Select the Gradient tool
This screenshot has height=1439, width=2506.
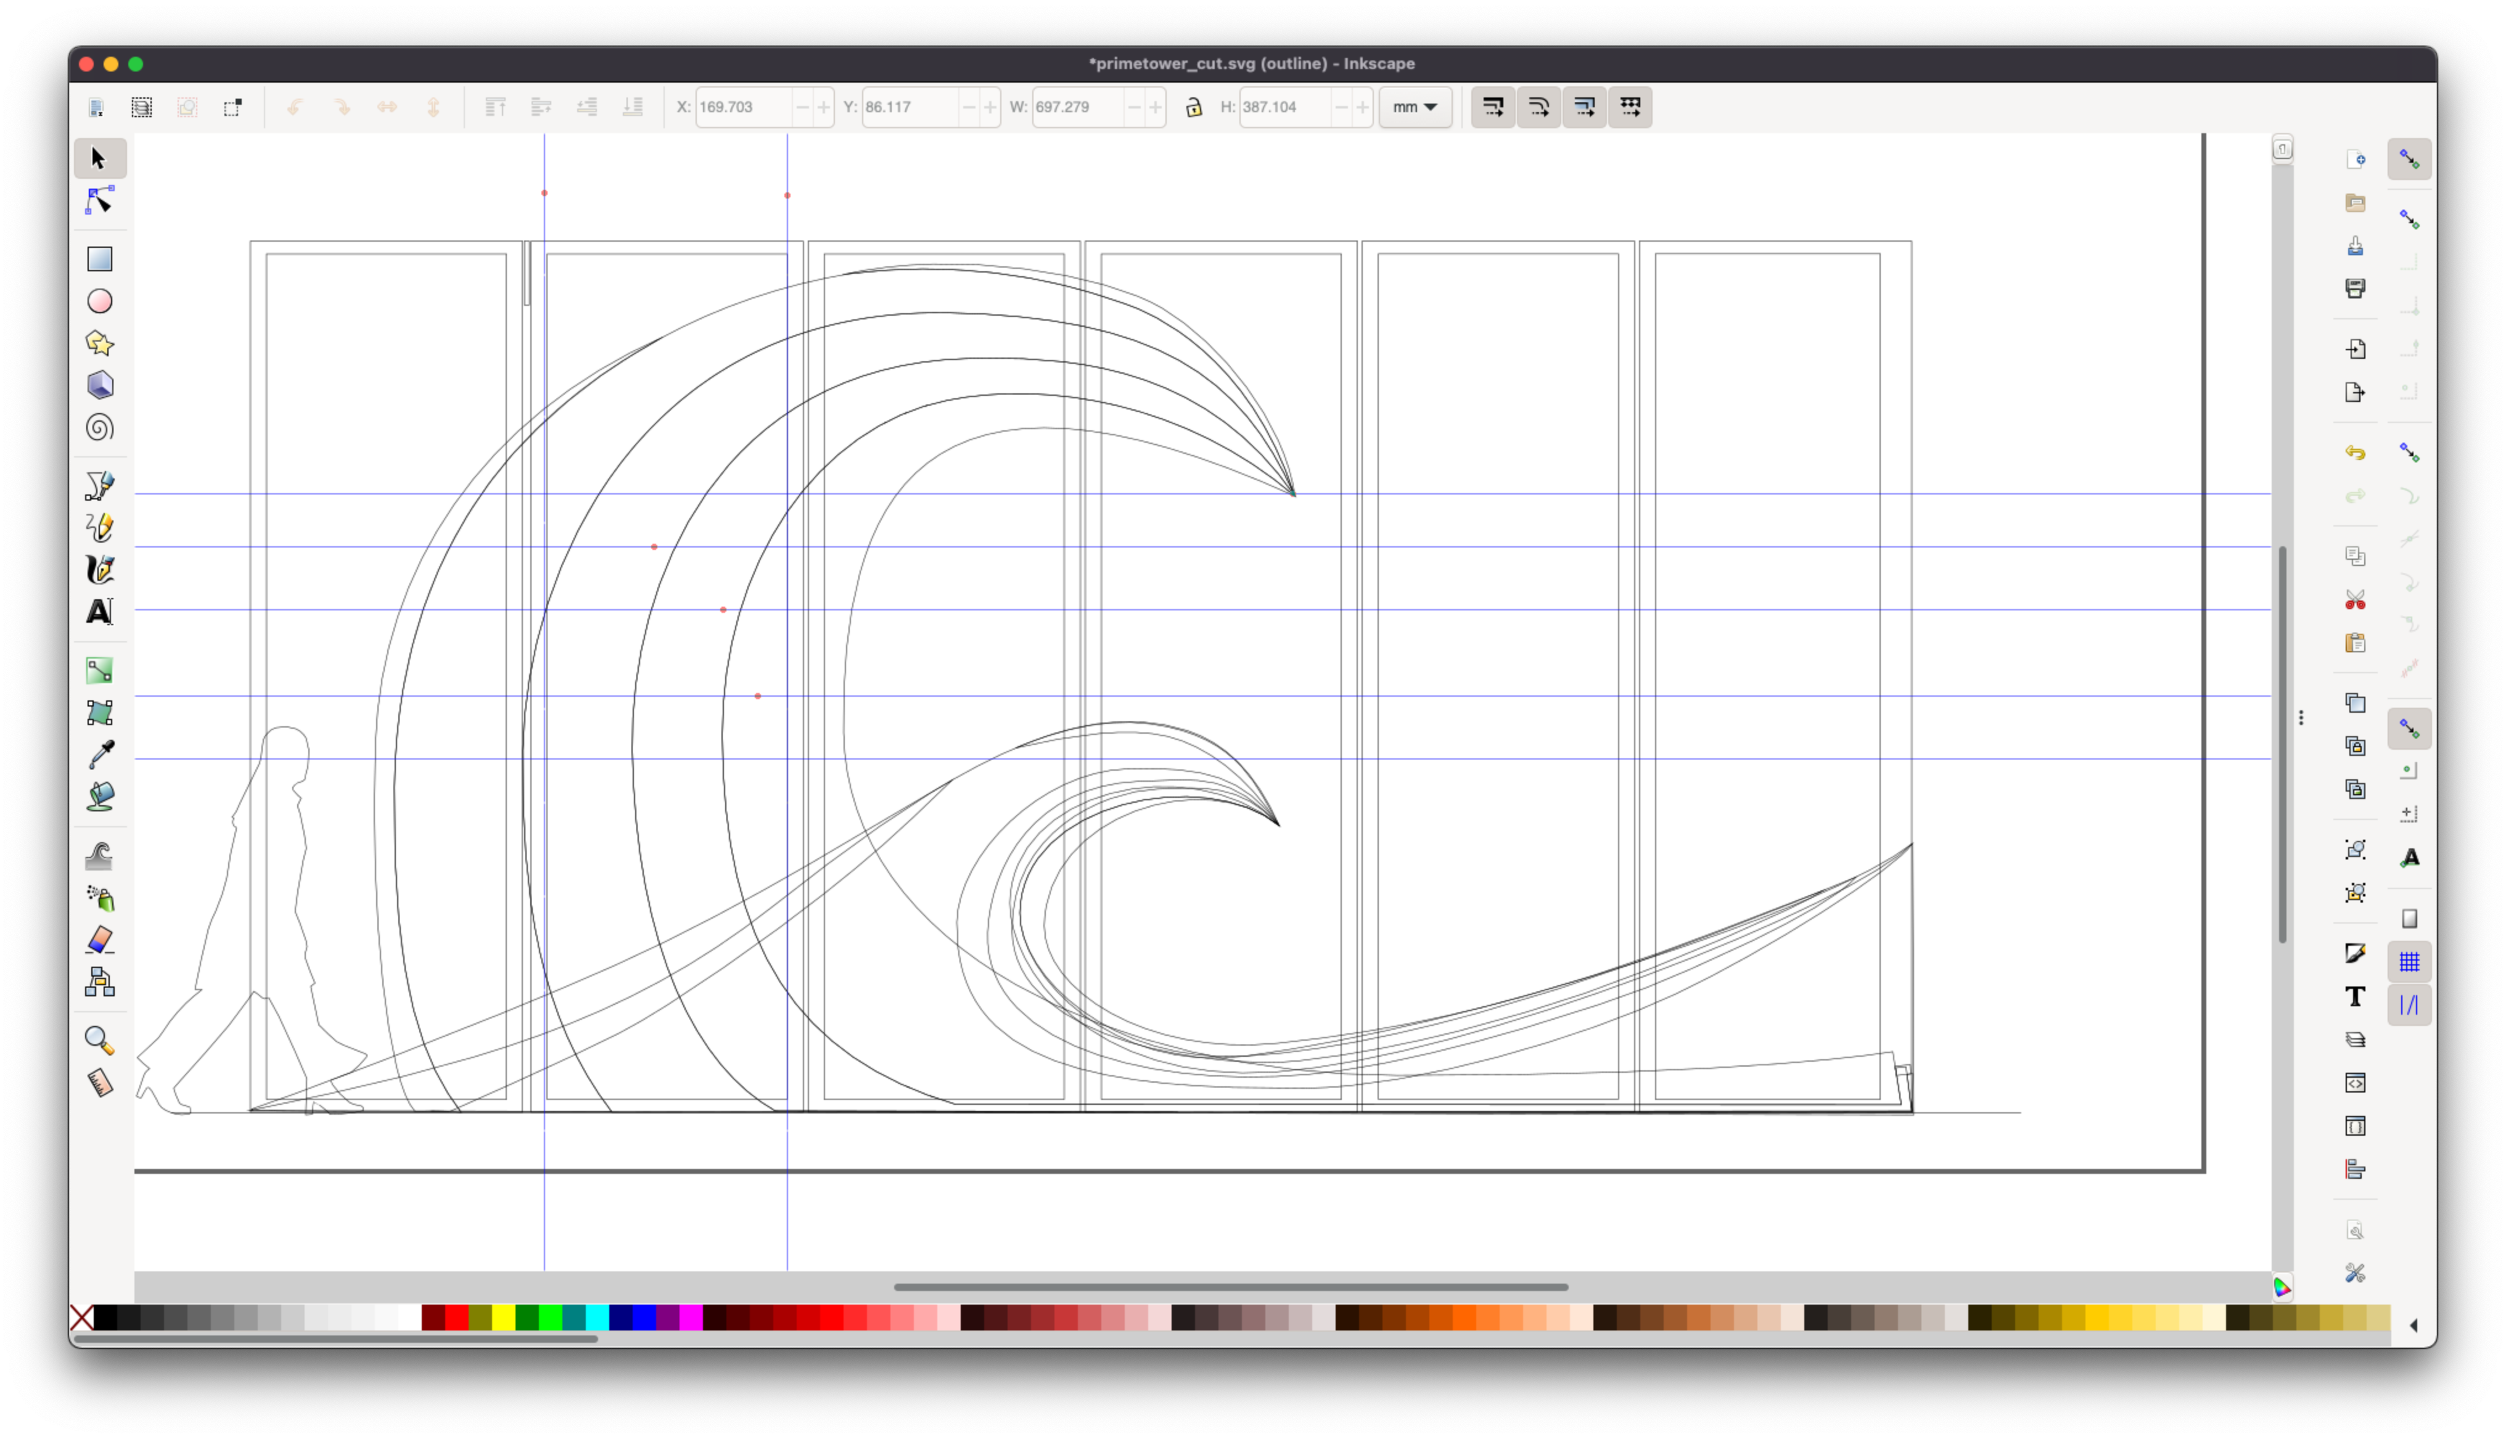(x=99, y=670)
